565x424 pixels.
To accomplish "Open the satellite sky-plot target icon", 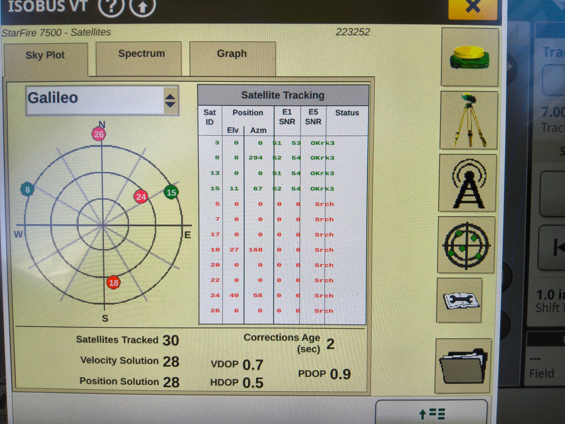I will tap(466, 245).
